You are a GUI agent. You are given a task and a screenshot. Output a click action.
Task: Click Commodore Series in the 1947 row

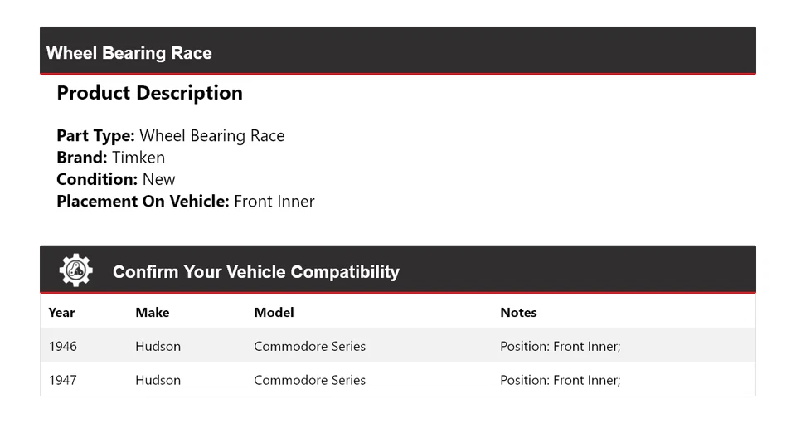coord(309,380)
